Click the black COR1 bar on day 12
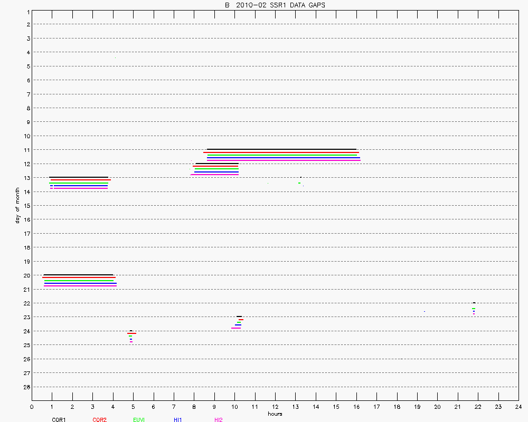 (x=217, y=164)
